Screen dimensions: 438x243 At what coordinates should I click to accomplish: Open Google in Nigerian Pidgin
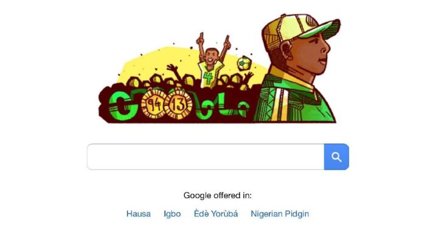[280, 214]
